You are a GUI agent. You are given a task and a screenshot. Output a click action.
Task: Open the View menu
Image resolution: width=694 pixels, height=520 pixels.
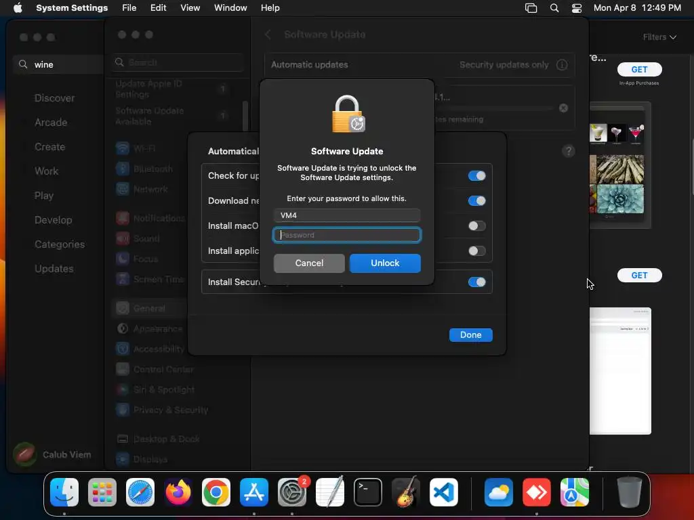click(190, 8)
